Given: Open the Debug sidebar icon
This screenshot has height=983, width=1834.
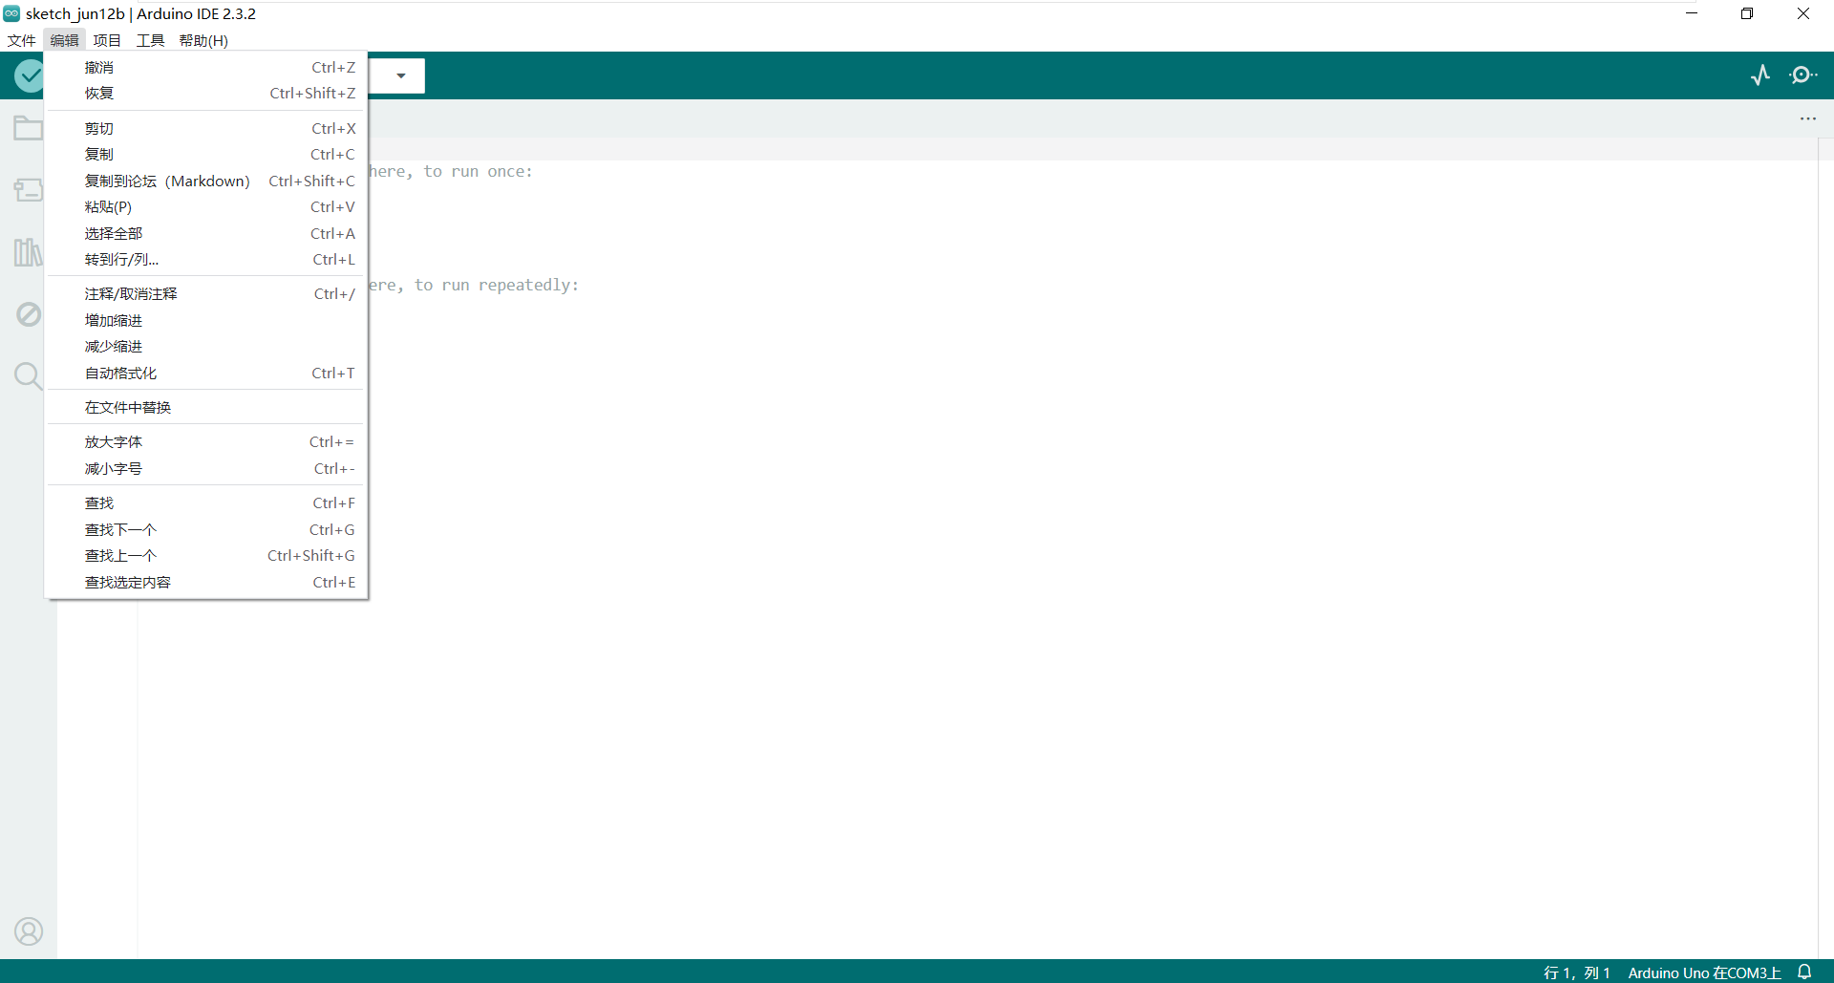Looking at the screenshot, I should (x=28, y=314).
